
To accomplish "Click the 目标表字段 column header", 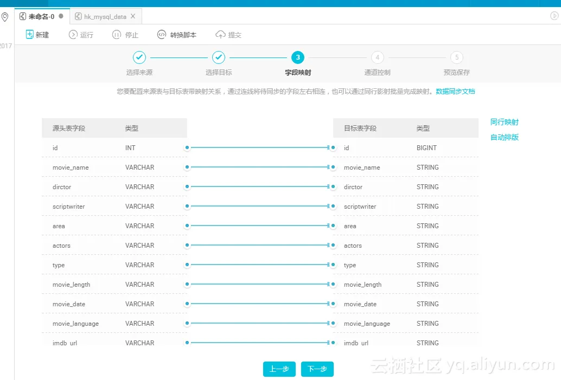I will point(360,128).
